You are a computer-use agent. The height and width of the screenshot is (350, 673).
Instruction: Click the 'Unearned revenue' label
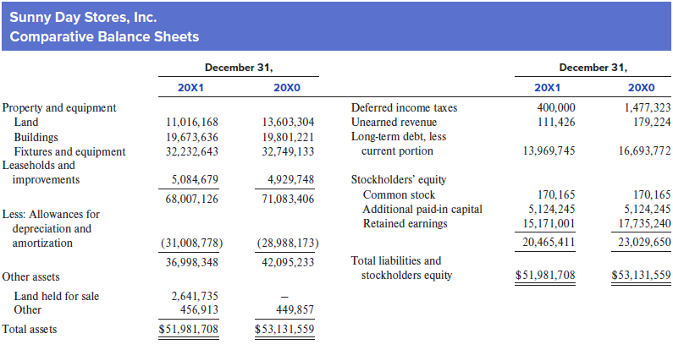point(394,122)
